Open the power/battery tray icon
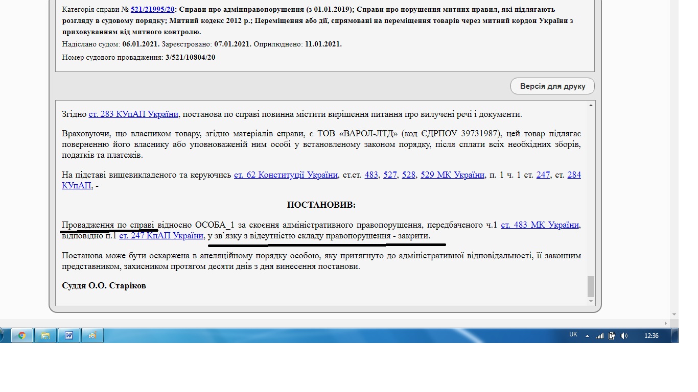698x392 pixels. [x=612, y=336]
